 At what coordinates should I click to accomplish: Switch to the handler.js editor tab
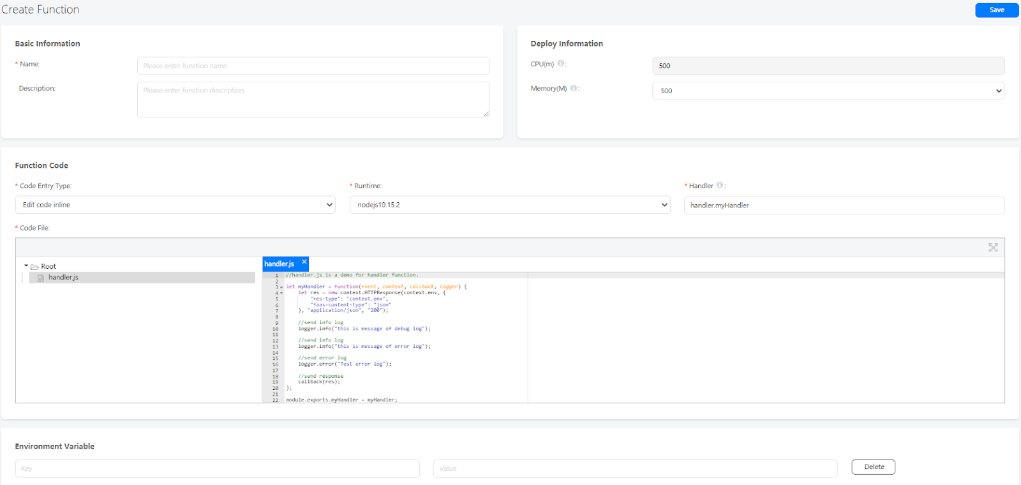click(279, 264)
